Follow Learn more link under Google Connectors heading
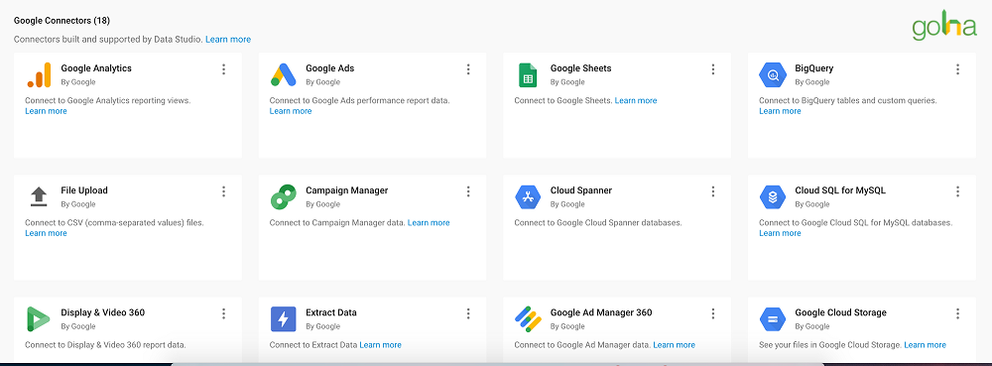 (x=228, y=40)
